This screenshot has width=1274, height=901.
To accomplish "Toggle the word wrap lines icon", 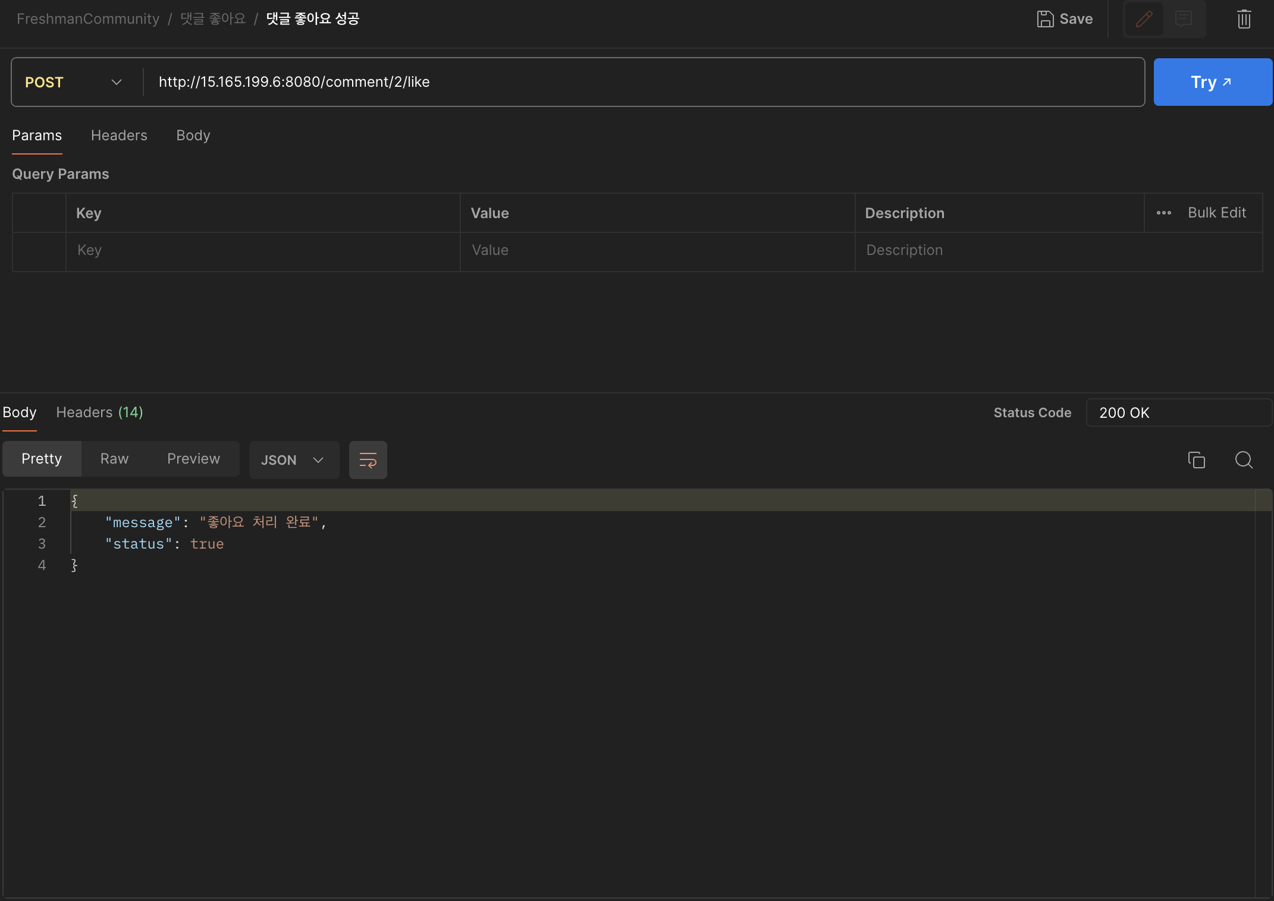I will coord(368,460).
